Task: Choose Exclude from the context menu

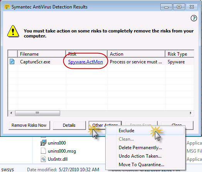Action: (x=145, y=131)
